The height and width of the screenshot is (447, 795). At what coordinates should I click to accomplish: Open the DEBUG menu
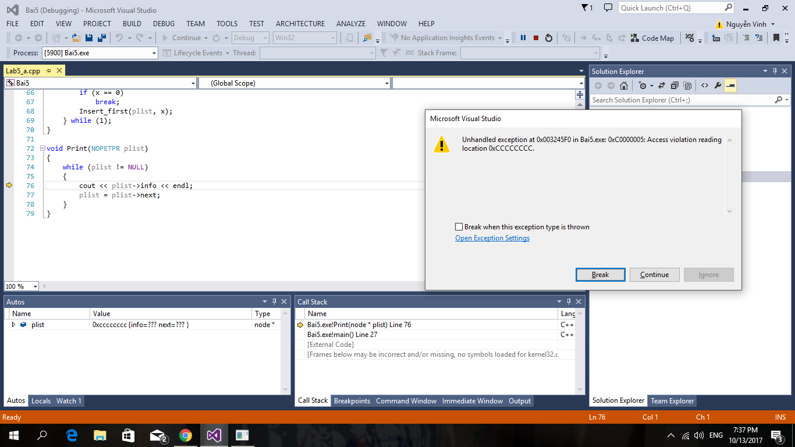pos(164,24)
